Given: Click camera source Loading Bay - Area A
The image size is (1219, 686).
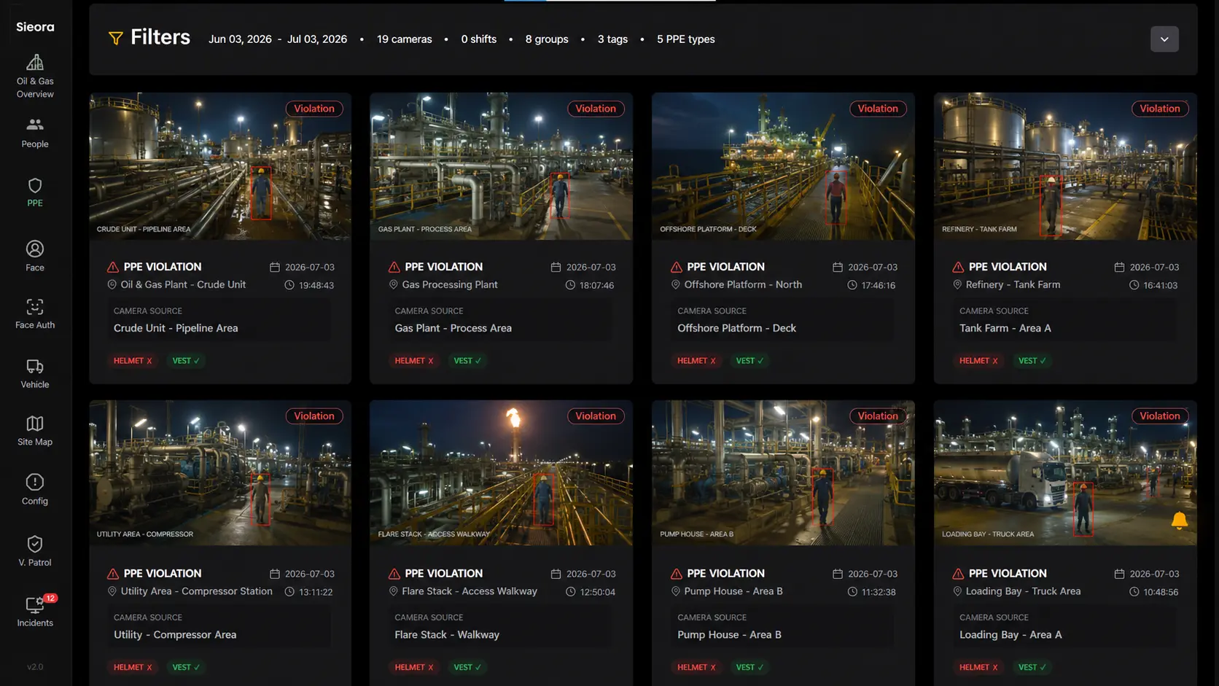Looking at the screenshot, I should [x=1010, y=635].
